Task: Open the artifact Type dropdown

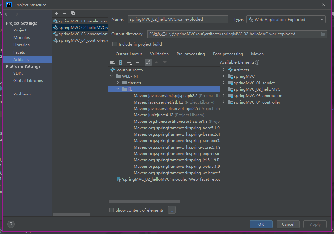Action: (x=286, y=19)
